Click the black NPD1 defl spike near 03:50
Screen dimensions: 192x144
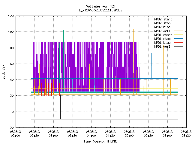[86, 94]
